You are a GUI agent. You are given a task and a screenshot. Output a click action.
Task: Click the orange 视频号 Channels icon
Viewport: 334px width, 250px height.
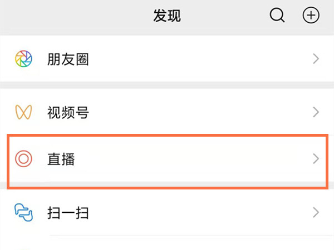pyautogui.click(x=23, y=113)
